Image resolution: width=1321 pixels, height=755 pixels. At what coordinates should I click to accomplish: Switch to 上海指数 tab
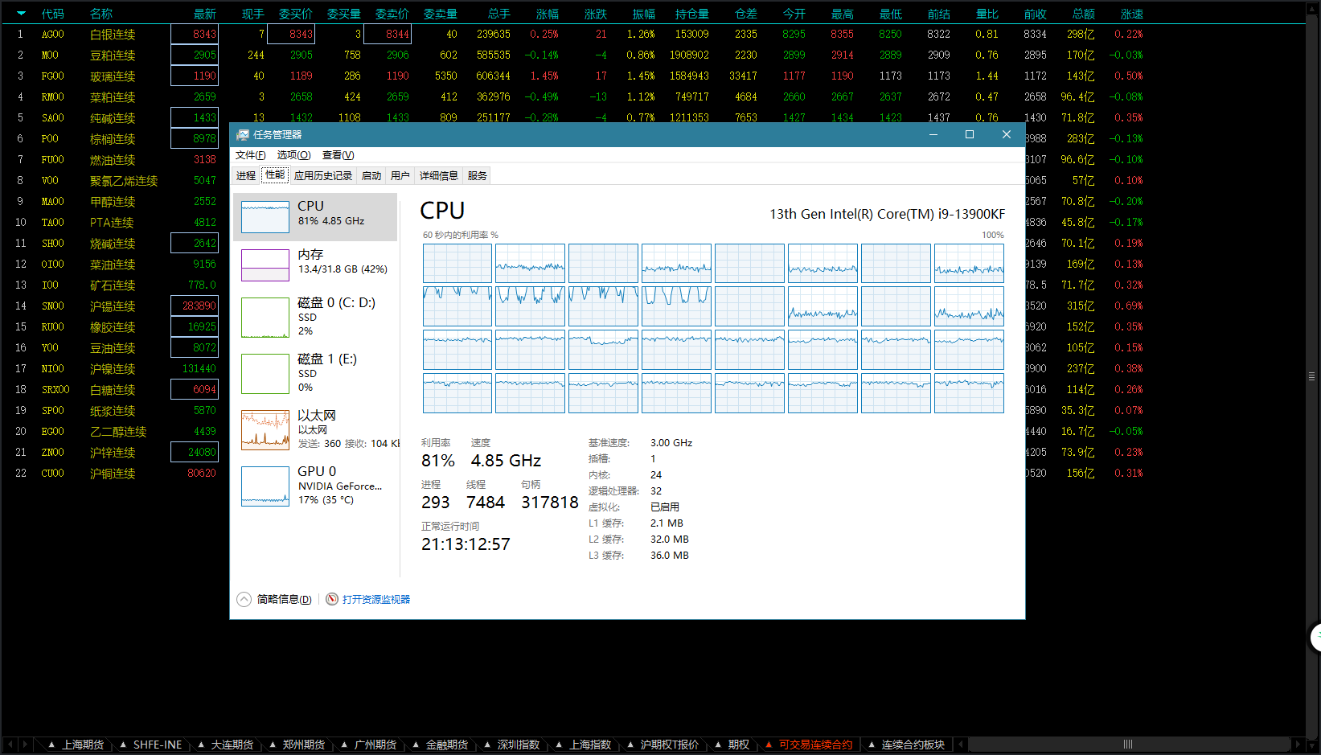(x=591, y=745)
